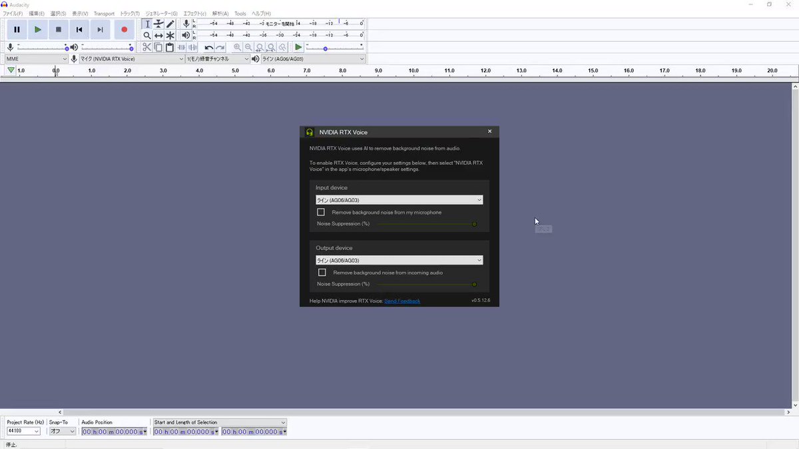Open the Snap-To オフ dropdown
This screenshot has height=449, width=799.
click(63, 431)
